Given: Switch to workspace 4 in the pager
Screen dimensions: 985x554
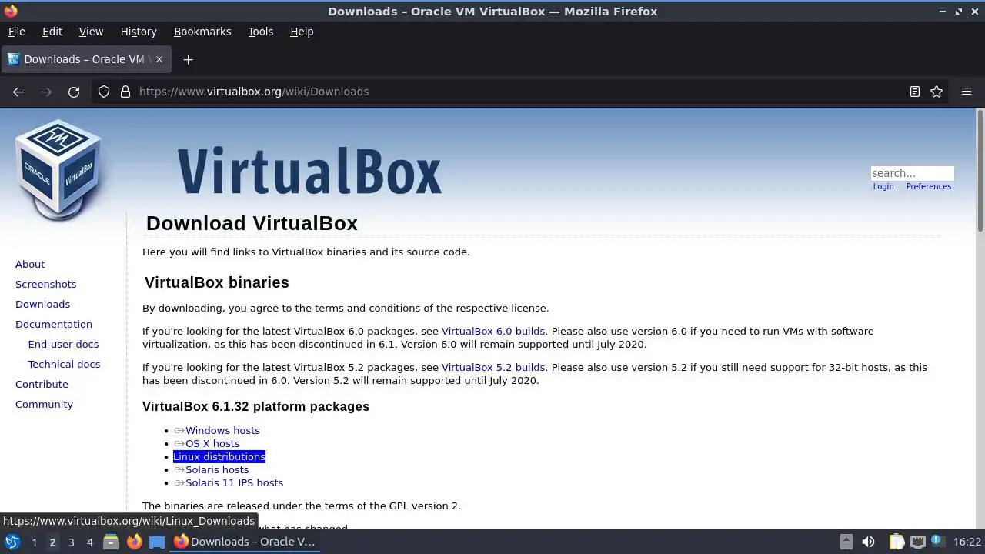Looking at the screenshot, I should tap(89, 542).
